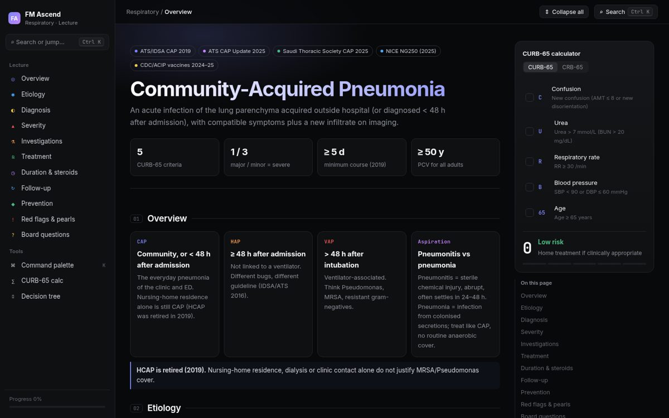This screenshot has height=418, width=669.
Task: Select the Diagnosis sidebar icon
Action: coord(13,110)
